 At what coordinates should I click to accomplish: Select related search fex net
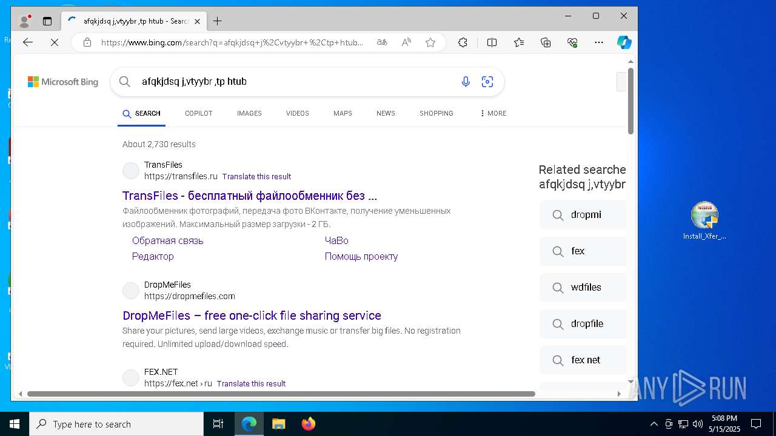[x=583, y=360]
